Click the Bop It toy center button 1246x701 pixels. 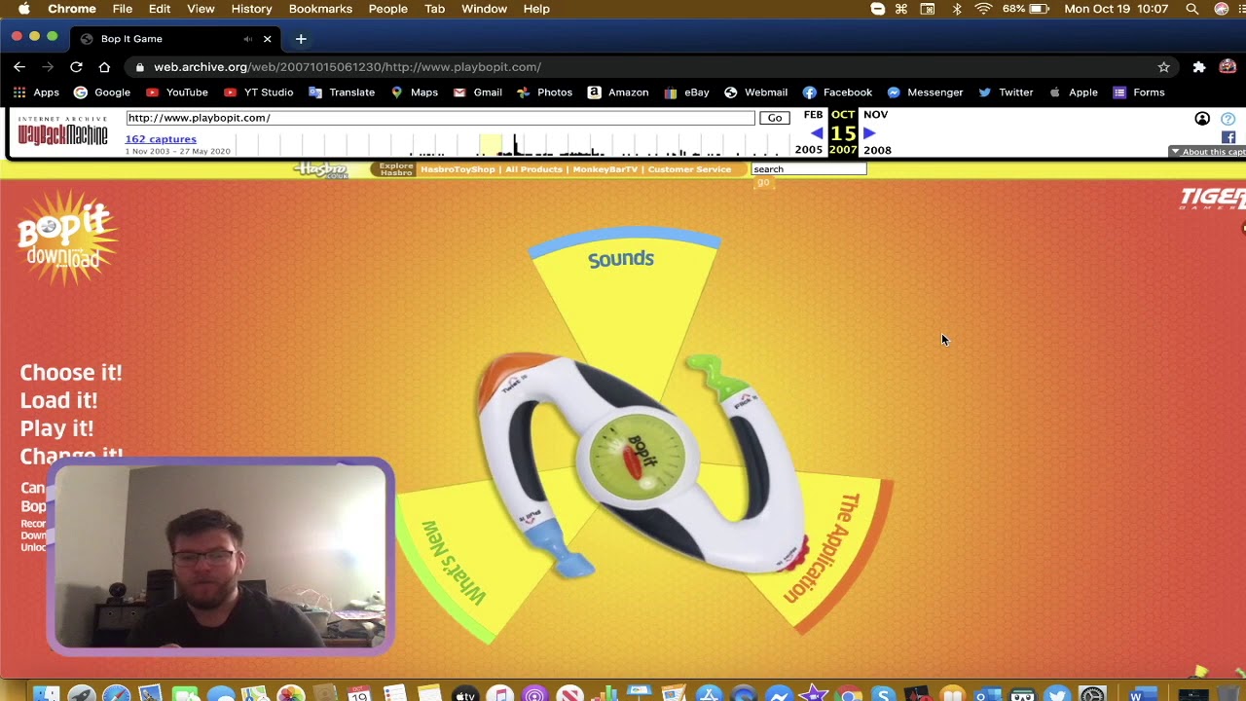tap(638, 458)
